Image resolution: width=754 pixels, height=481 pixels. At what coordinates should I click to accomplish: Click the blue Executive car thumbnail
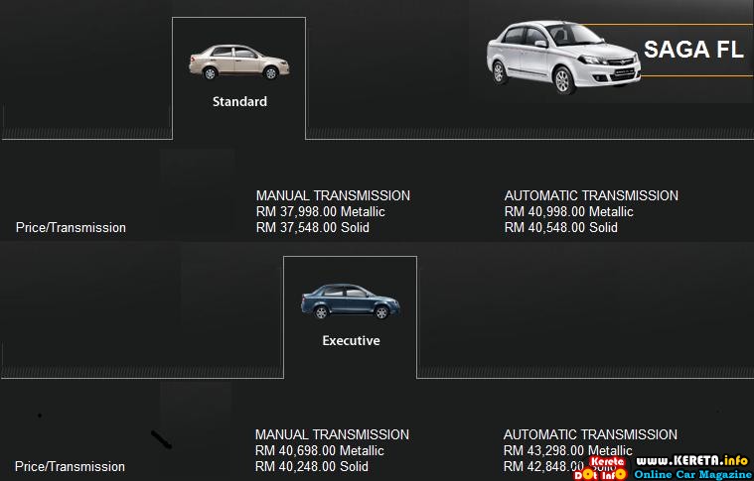(349, 300)
